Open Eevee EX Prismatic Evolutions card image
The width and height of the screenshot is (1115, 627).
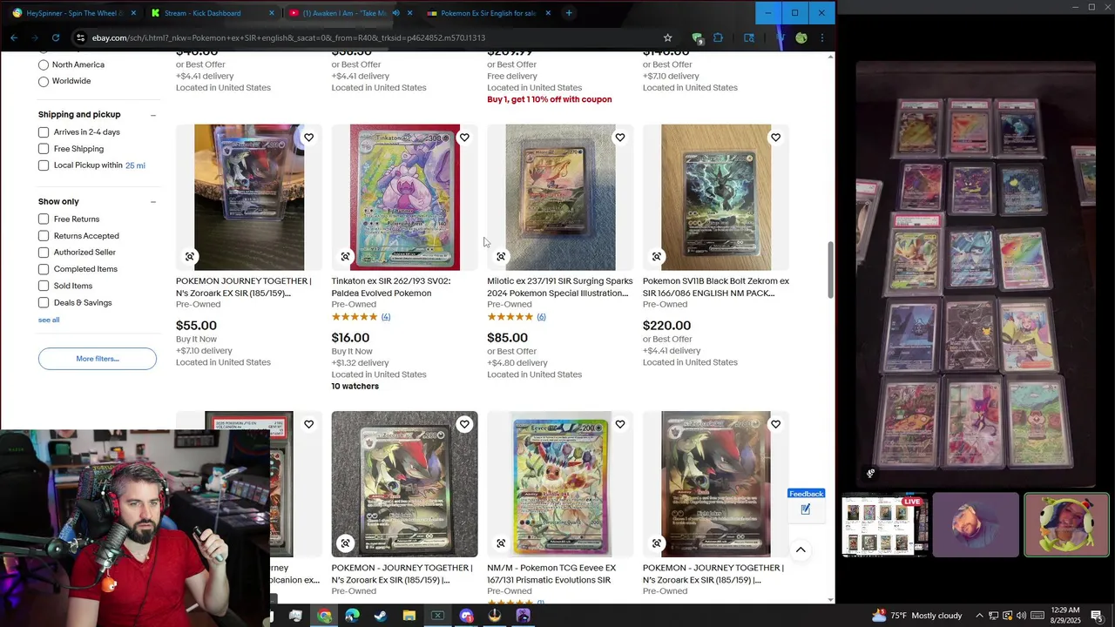(560, 483)
